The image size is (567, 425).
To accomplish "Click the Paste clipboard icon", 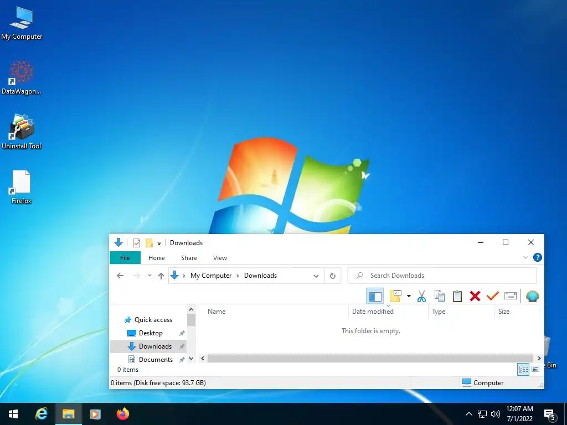I will click(x=457, y=296).
